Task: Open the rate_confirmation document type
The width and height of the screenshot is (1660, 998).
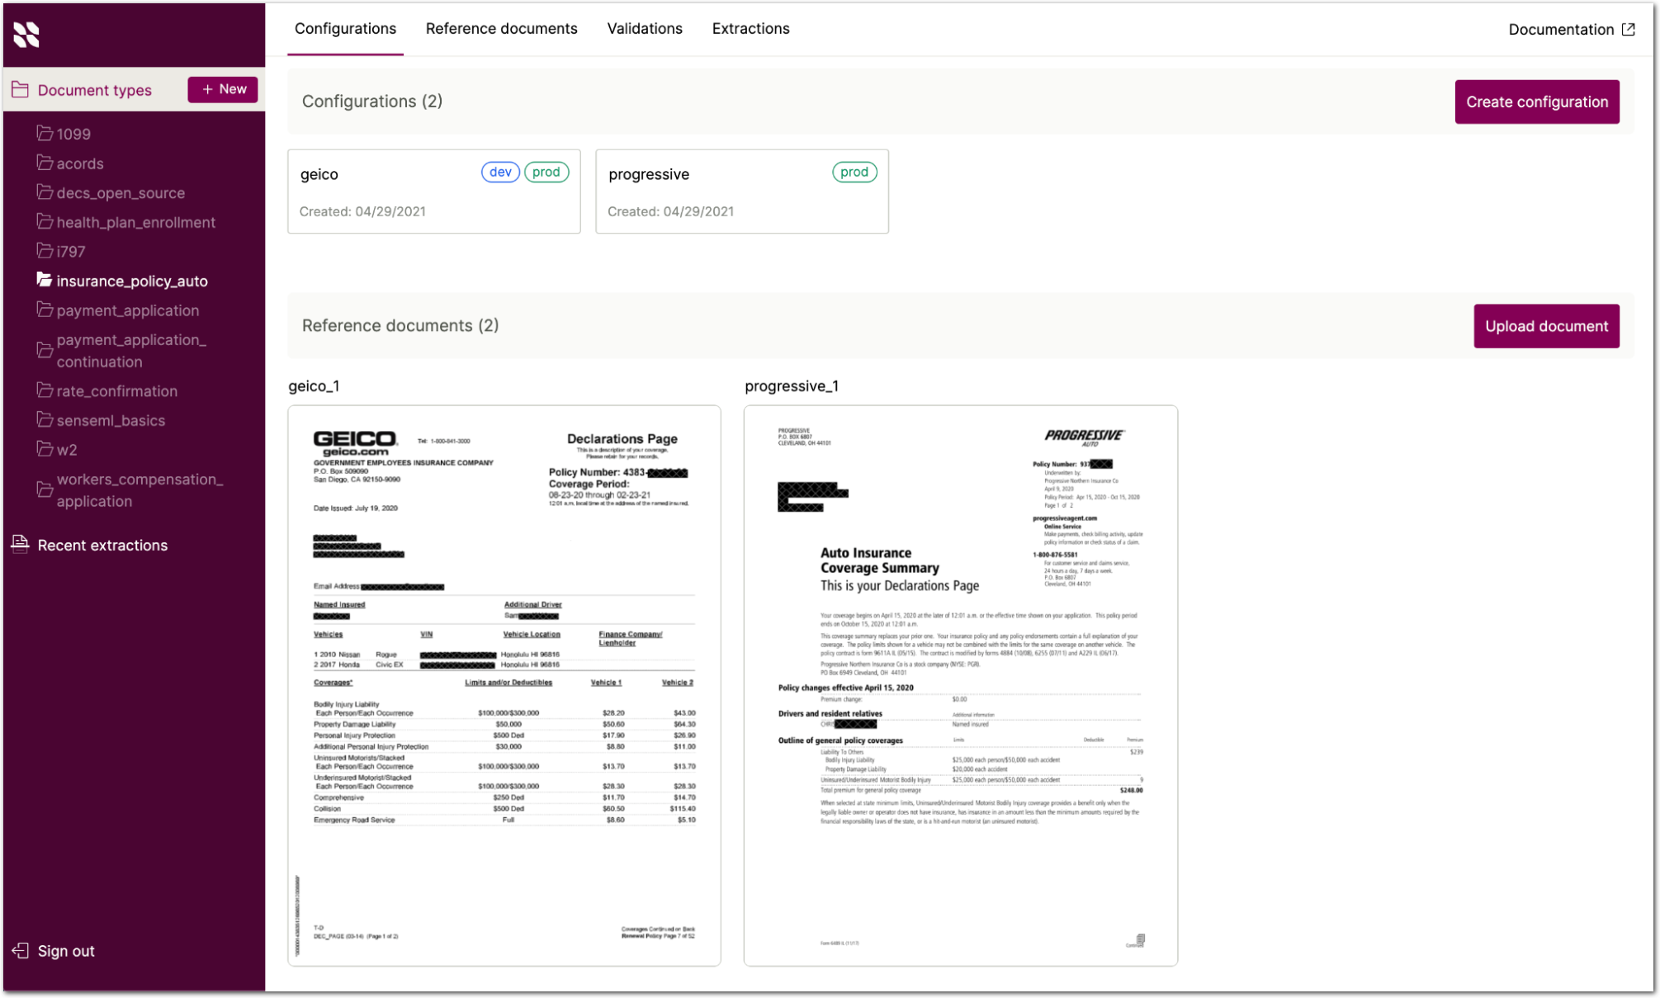Action: pos(116,391)
